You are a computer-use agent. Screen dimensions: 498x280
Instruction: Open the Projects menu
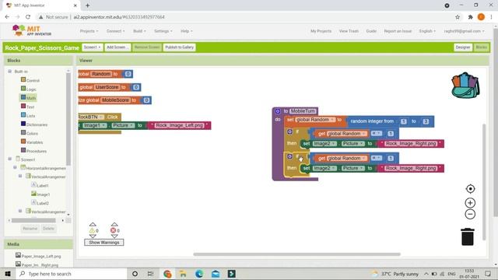[89, 31]
